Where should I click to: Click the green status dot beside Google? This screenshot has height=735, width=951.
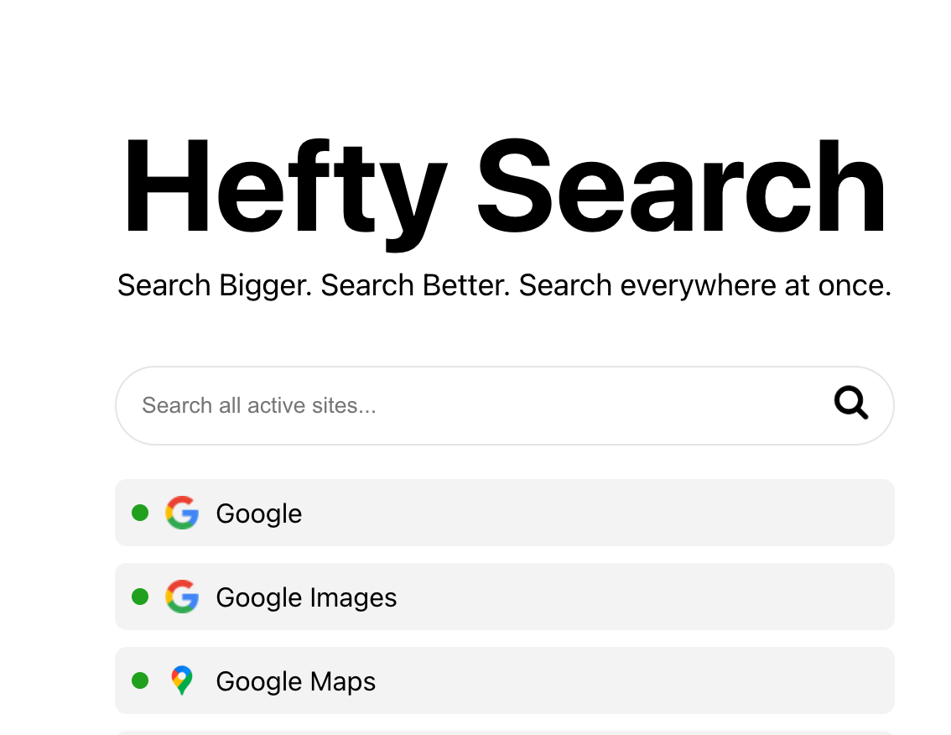point(140,513)
